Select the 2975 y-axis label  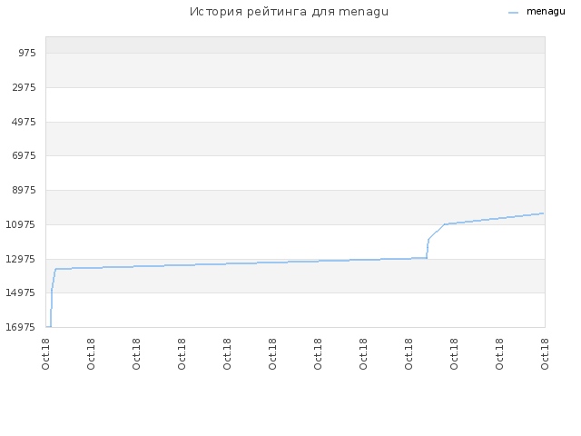pyautogui.click(x=25, y=87)
